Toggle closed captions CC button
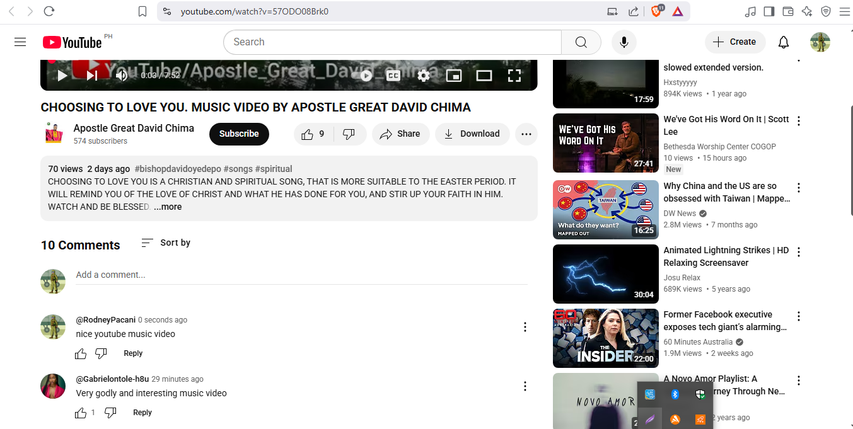 tap(393, 76)
